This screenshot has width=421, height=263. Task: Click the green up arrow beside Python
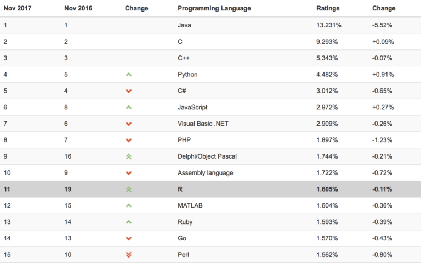pyautogui.click(x=129, y=75)
